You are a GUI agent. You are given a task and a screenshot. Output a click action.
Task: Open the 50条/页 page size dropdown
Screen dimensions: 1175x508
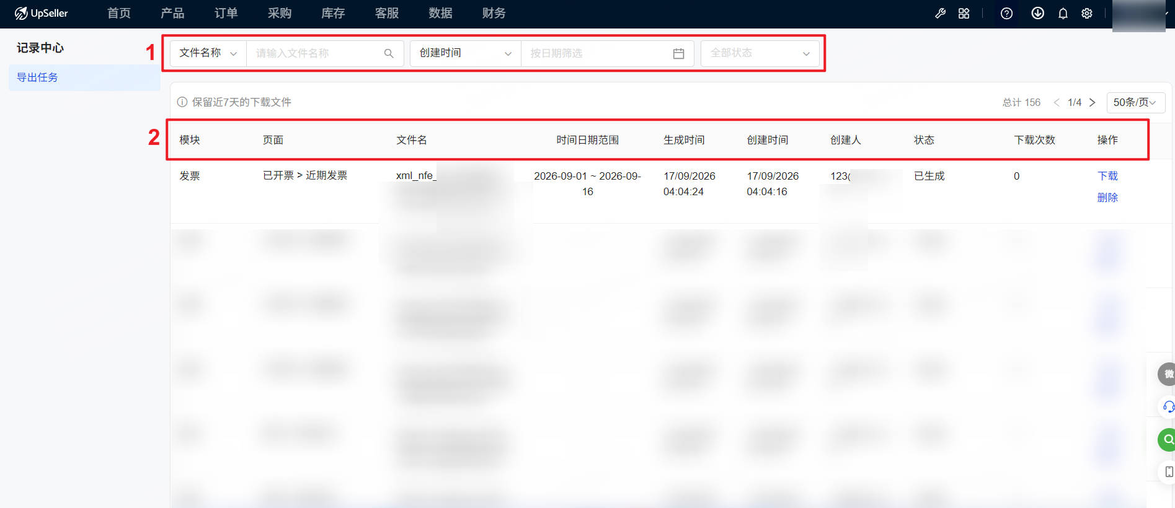click(1135, 102)
